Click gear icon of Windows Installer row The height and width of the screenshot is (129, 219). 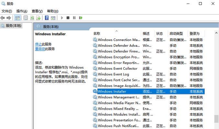(x=95, y=91)
